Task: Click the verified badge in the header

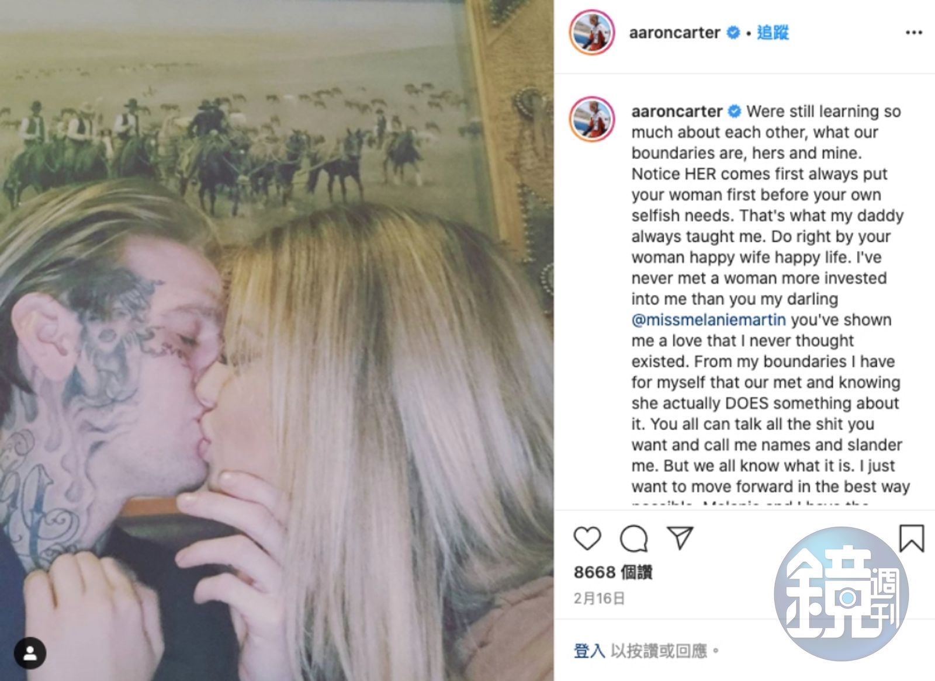Action: (x=733, y=33)
